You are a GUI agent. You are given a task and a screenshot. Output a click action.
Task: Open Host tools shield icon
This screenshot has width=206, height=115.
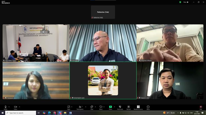(x=120, y=107)
